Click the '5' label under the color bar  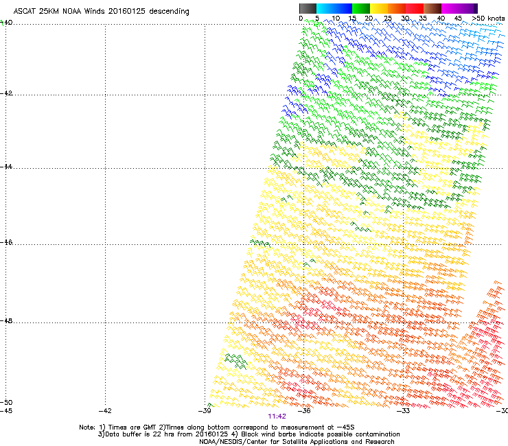click(x=317, y=19)
